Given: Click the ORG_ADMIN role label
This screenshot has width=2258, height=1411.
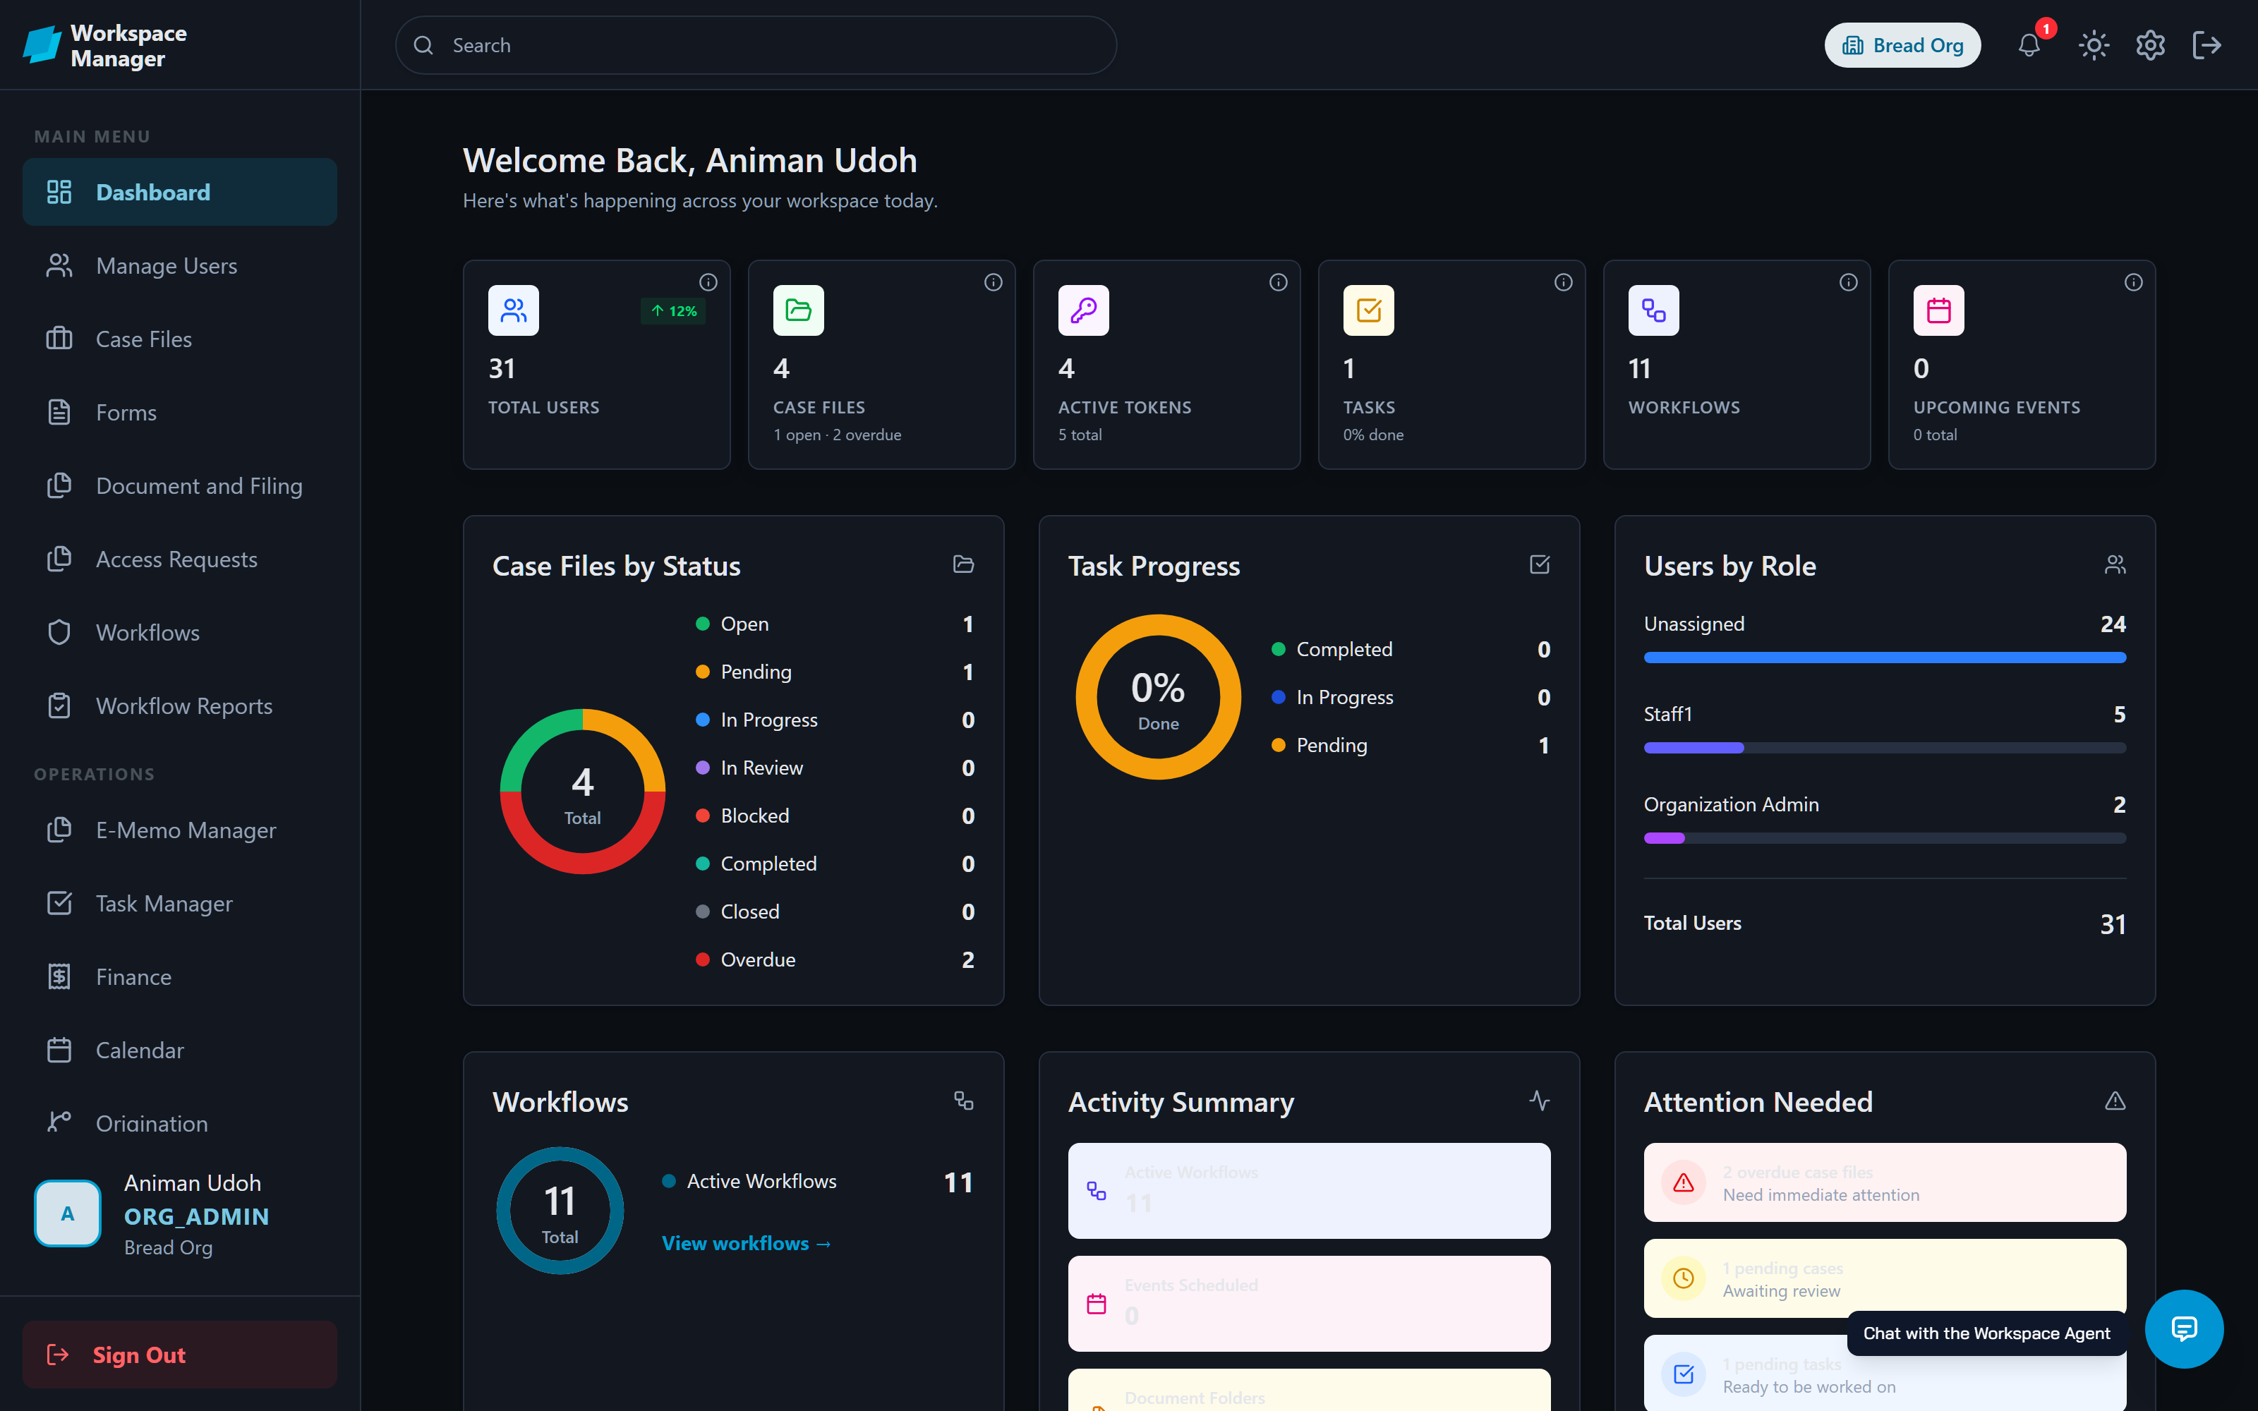Looking at the screenshot, I should (x=197, y=1216).
